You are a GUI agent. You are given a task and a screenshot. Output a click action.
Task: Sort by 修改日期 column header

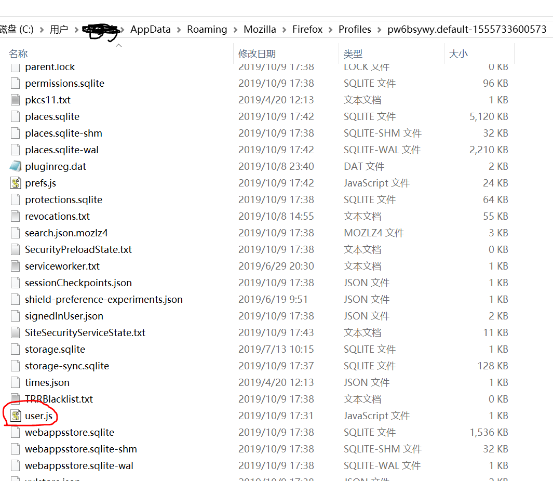pos(257,54)
